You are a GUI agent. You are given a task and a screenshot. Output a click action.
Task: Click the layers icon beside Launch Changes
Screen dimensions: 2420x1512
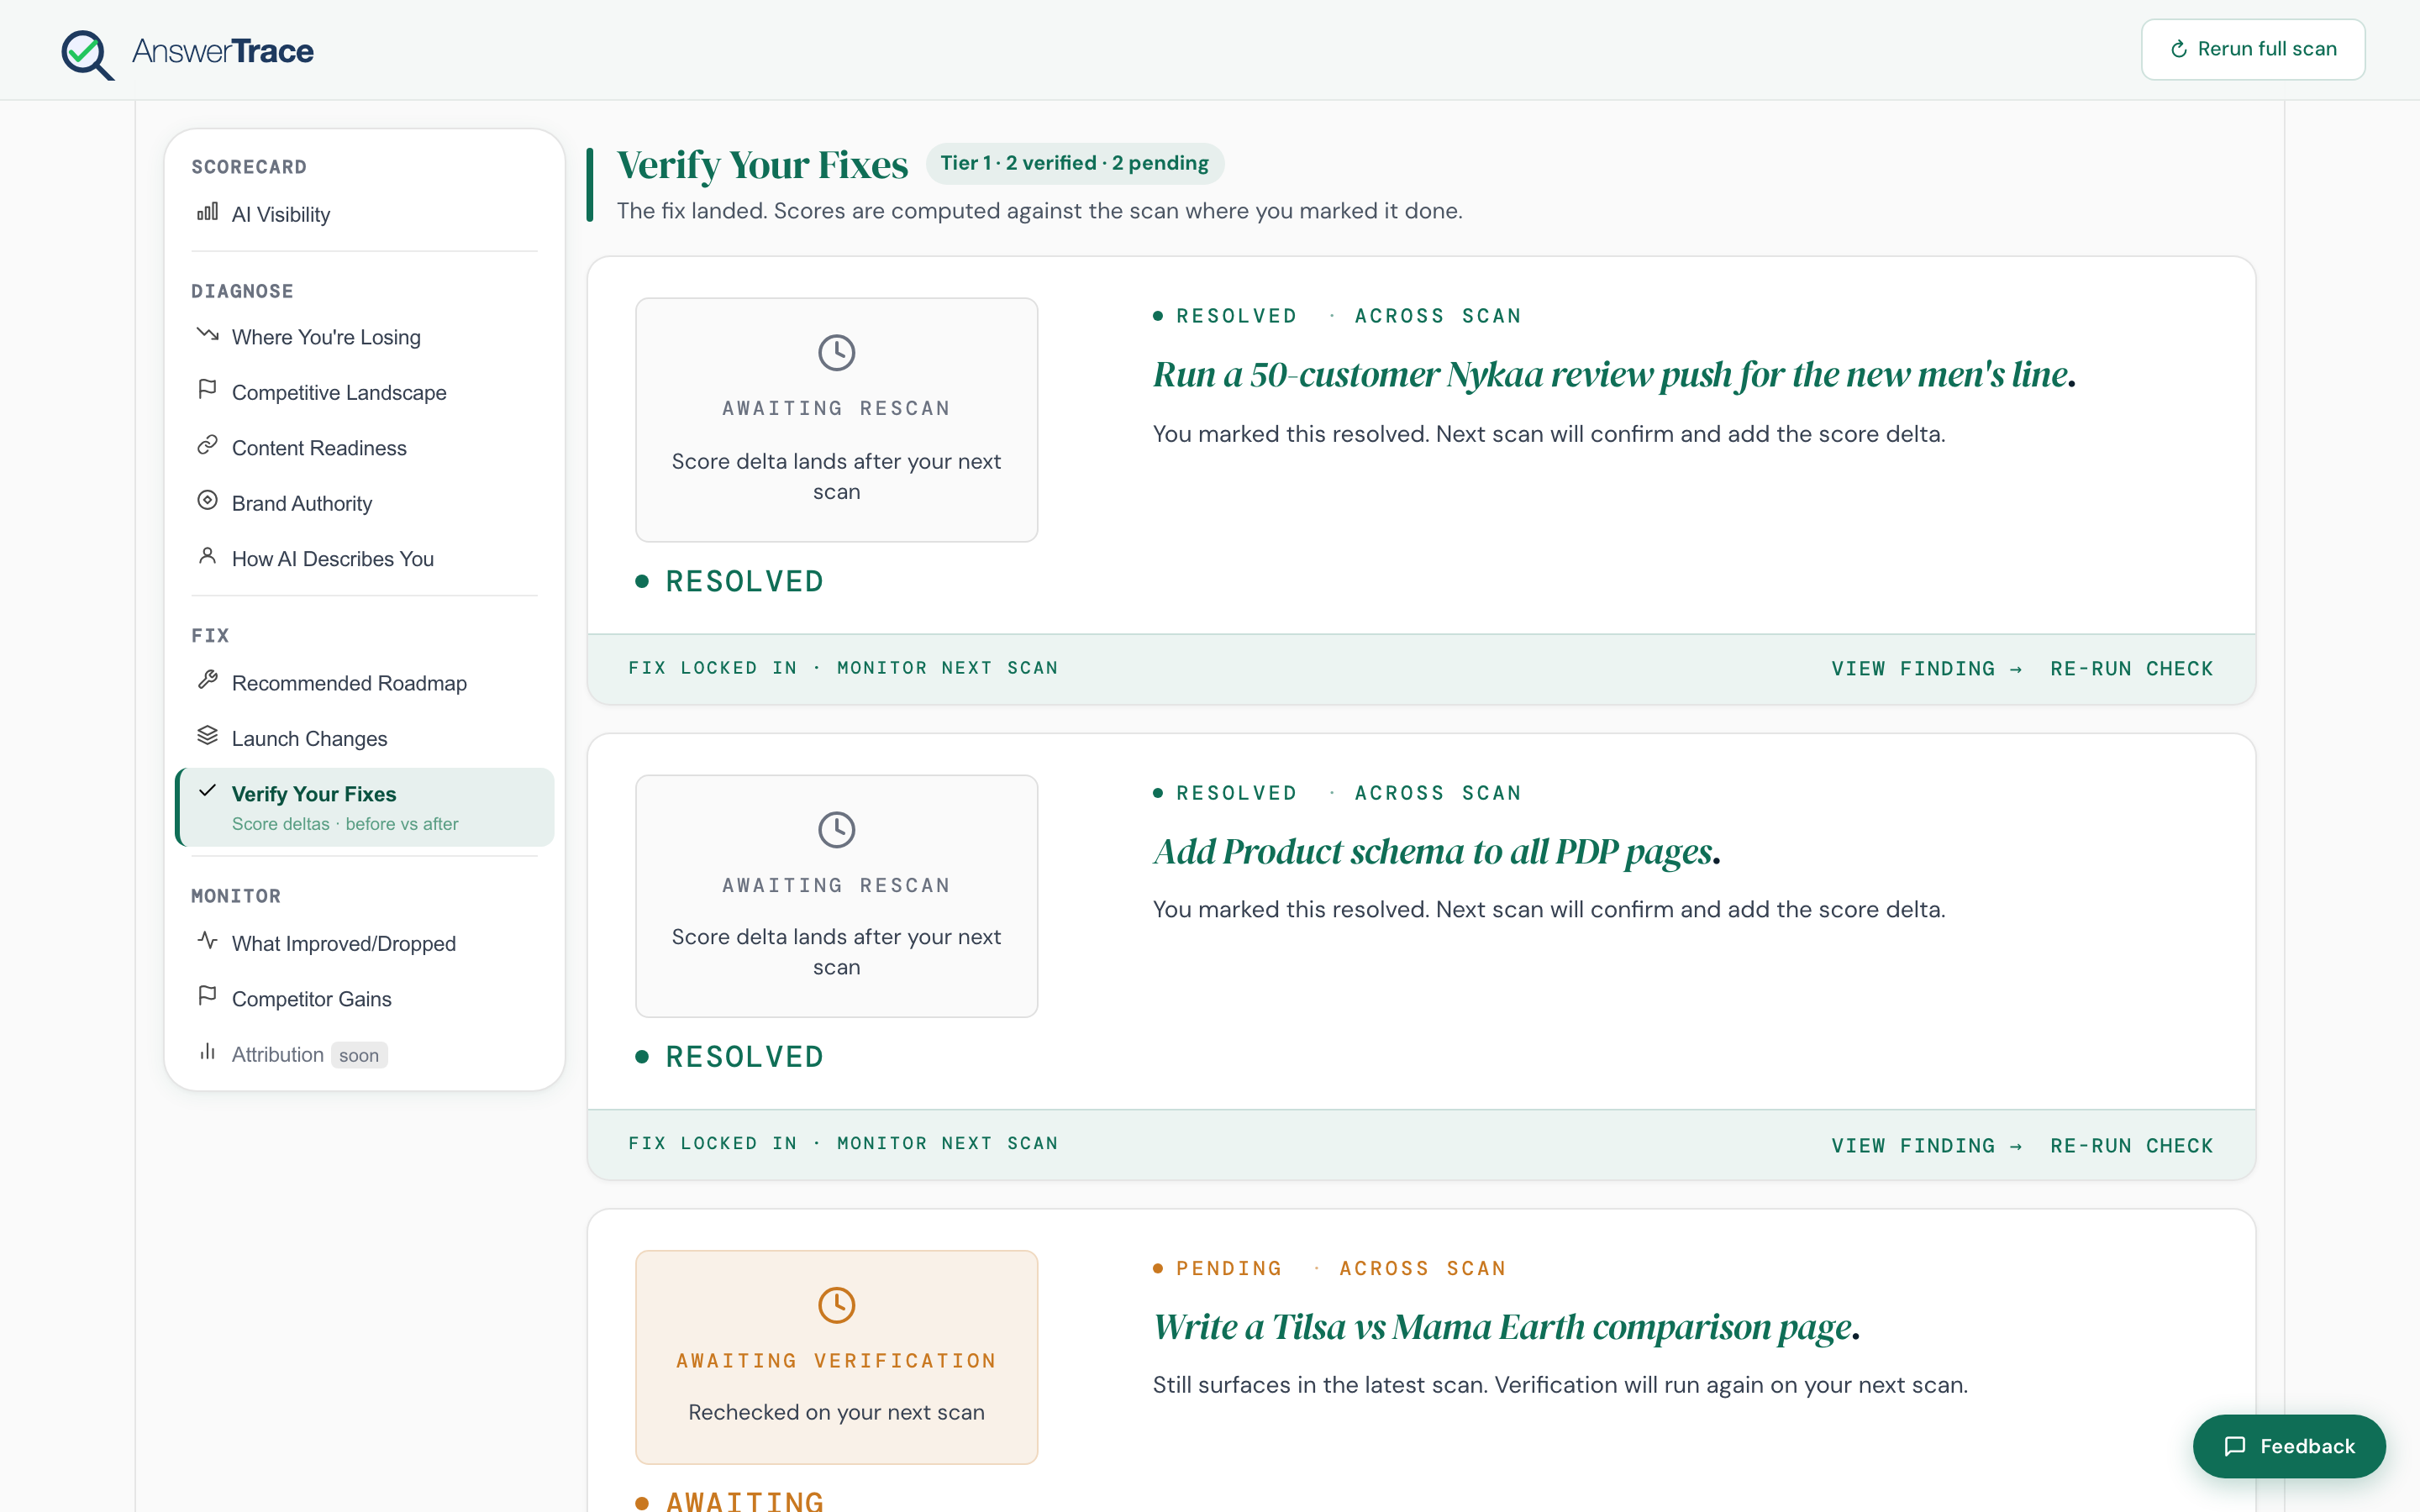[x=207, y=736]
